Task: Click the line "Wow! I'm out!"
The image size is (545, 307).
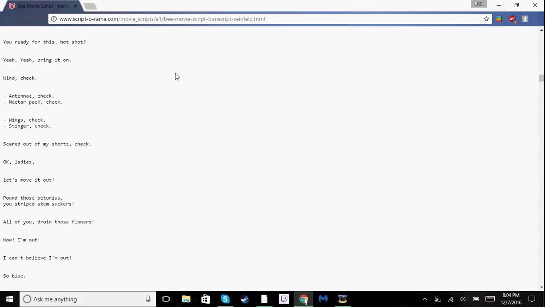Action: click(x=21, y=240)
